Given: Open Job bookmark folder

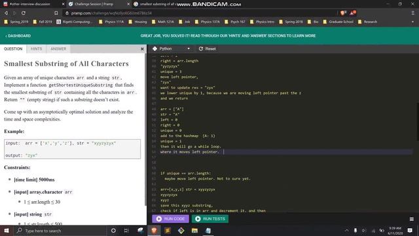Looking at the screenshot, I should click(x=185, y=22).
